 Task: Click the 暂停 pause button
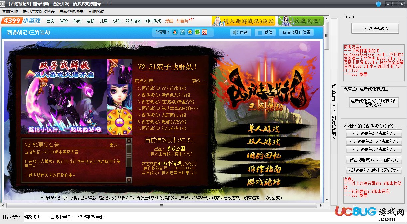[x=265, y=32]
